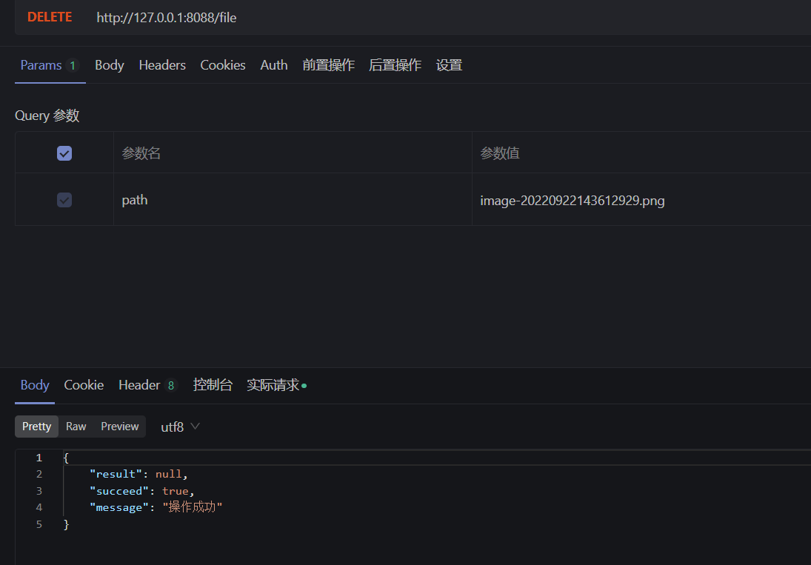Switch response view to Raw
Screen dimensions: 811x565
(76, 427)
